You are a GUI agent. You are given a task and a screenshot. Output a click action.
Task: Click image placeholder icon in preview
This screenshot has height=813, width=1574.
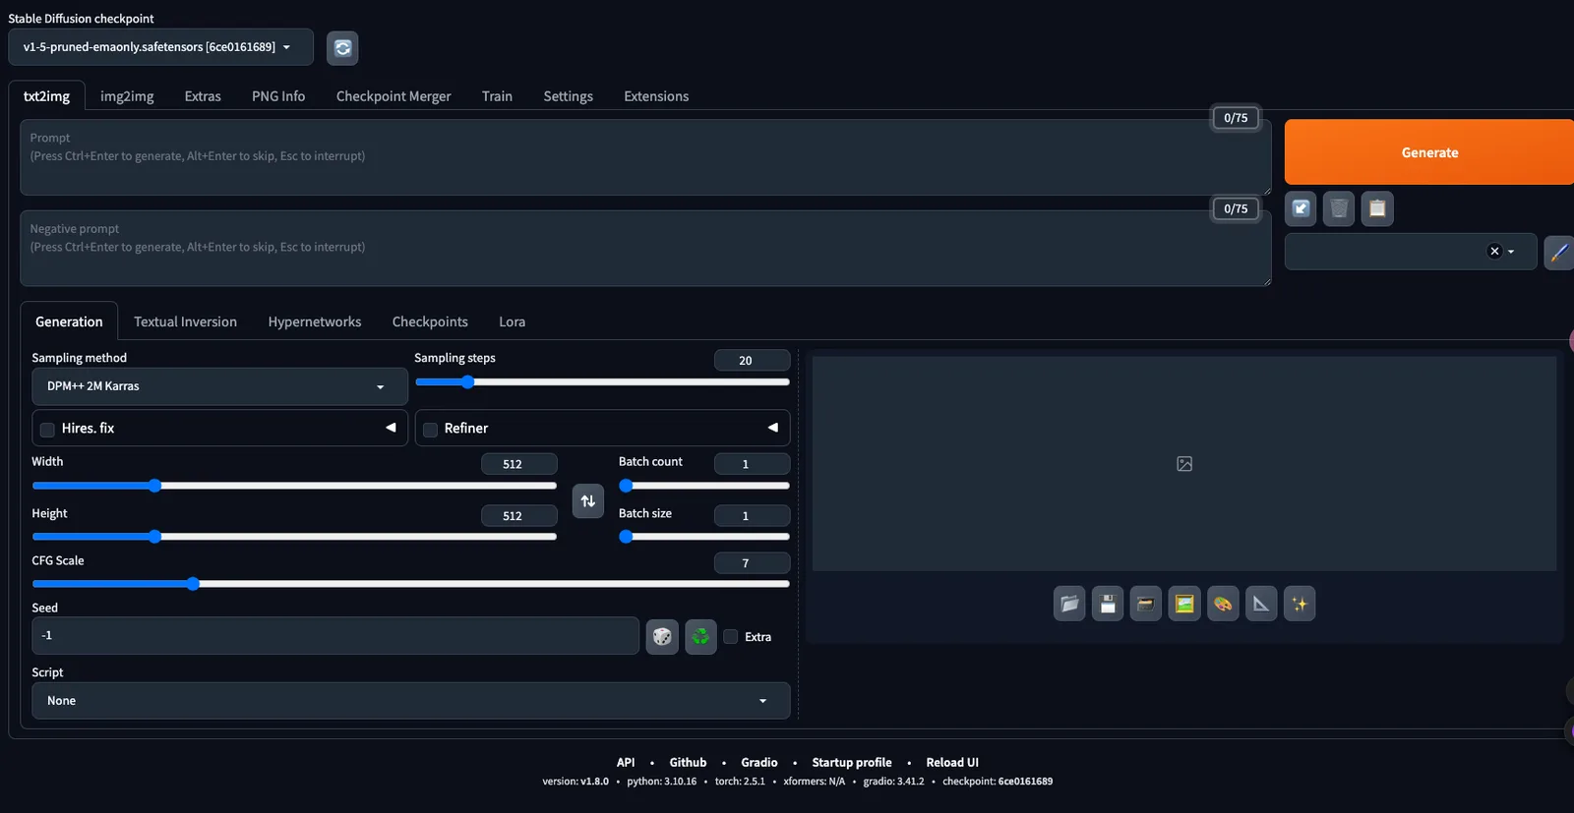pyautogui.click(x=1184, y=464)
